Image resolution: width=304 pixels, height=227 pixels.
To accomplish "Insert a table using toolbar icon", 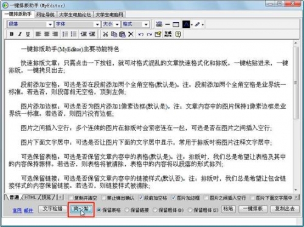I will pyautogui.click(x=176, y=24).
